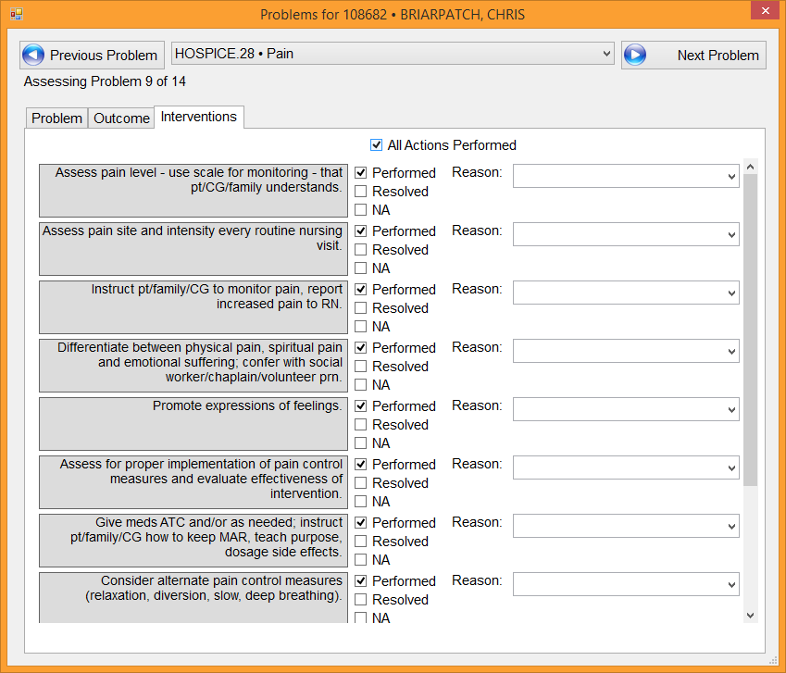The height and width of the screenshot is (673, 786).
Task: Check Resolved for Assess pain site and intensity
Action: coord(361,250)
